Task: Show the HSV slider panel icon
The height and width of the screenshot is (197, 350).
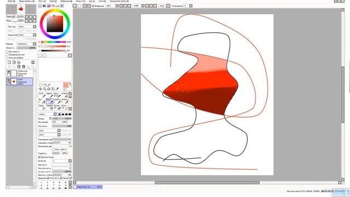Action: (49, 6)
